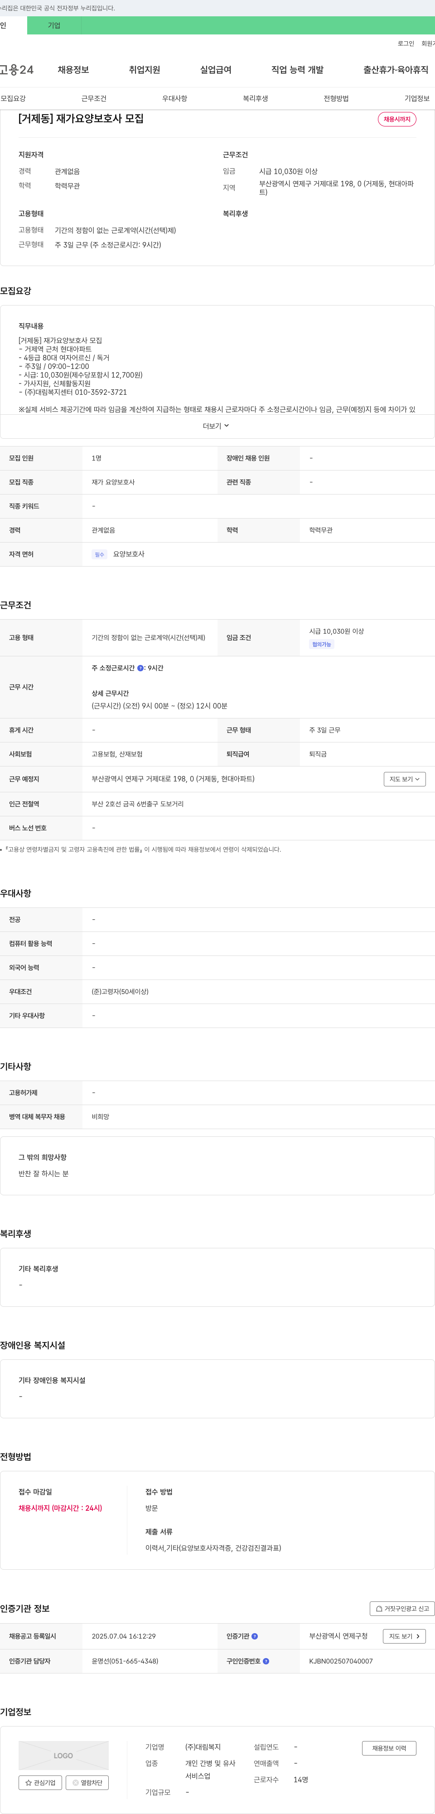Click the help icon next to 구인인증번호
Image resolution: width=435 pixels, height=1814 pixels.
pos(266,1660)
